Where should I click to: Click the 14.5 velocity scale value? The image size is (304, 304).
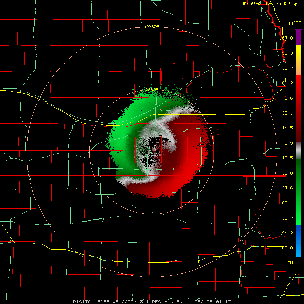287,128
